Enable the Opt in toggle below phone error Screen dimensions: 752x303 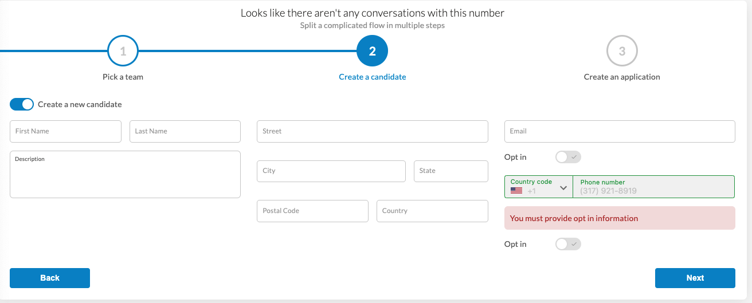(x=568, y=244)
